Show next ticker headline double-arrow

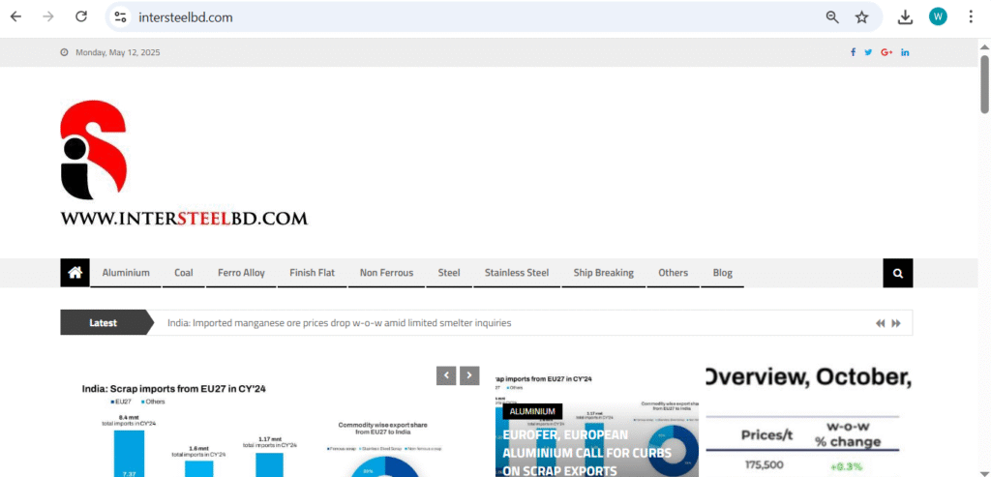click(896, 323)
